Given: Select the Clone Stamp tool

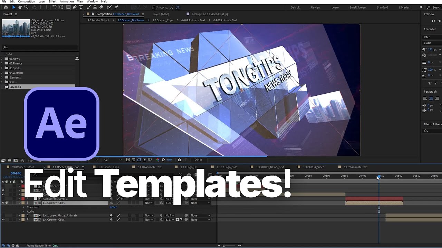Looking at the screenshot, I should [95, 7].
